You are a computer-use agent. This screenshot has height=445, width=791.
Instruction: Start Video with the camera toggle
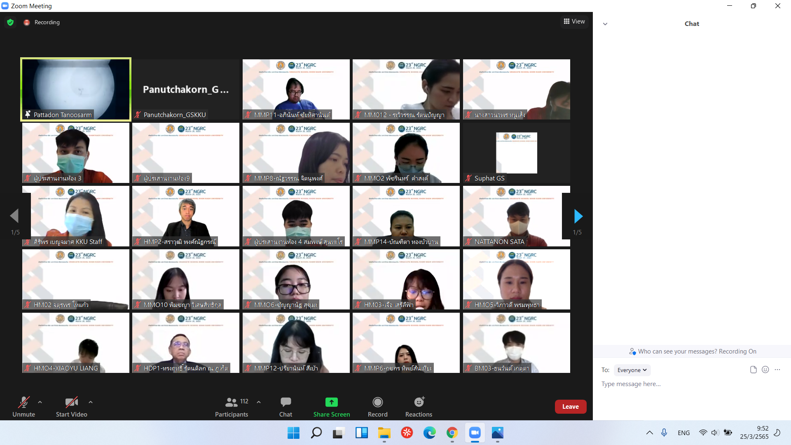click(71, 402)
